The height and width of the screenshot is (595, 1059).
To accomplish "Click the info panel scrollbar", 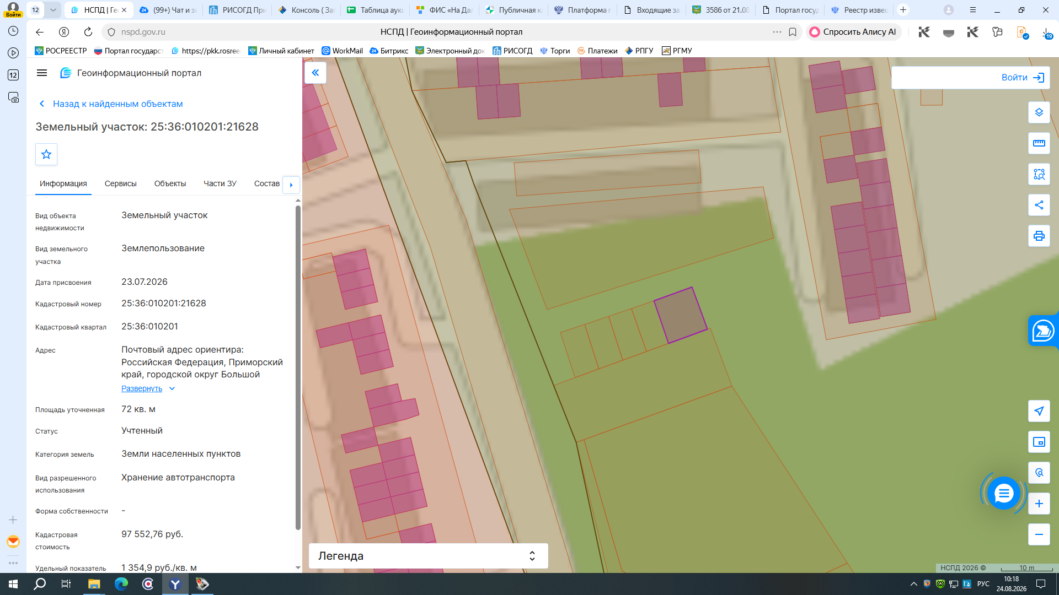I will [298, 367].
